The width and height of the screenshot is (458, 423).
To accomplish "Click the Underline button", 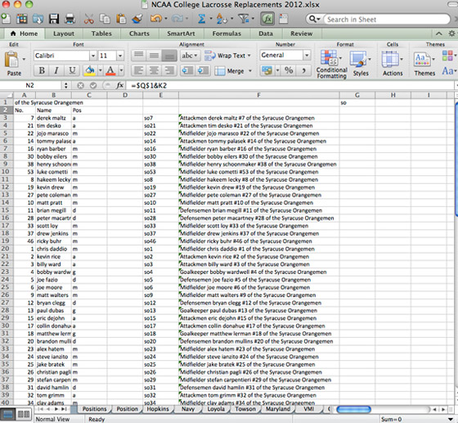I will pos(72,70).
